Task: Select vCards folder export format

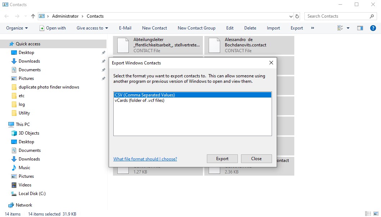Action: click(139, 100)
